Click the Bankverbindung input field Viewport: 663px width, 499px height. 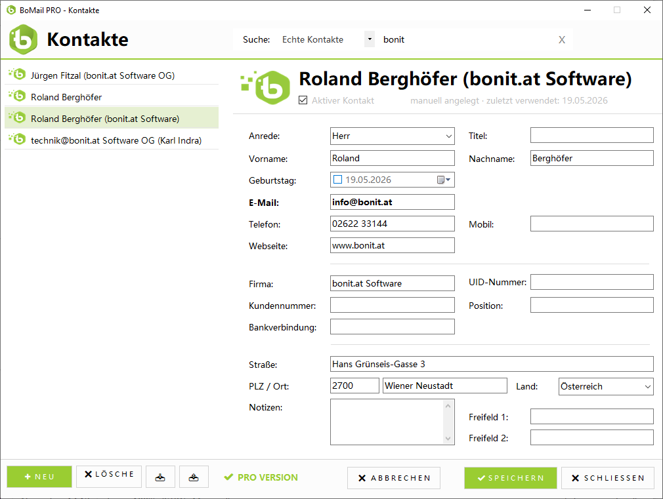tap(393, 326)
